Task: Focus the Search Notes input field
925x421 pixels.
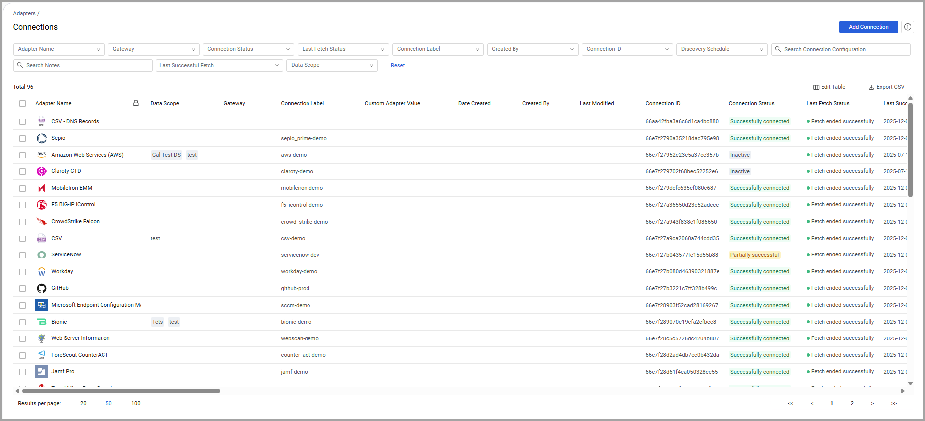Action: 83,65
